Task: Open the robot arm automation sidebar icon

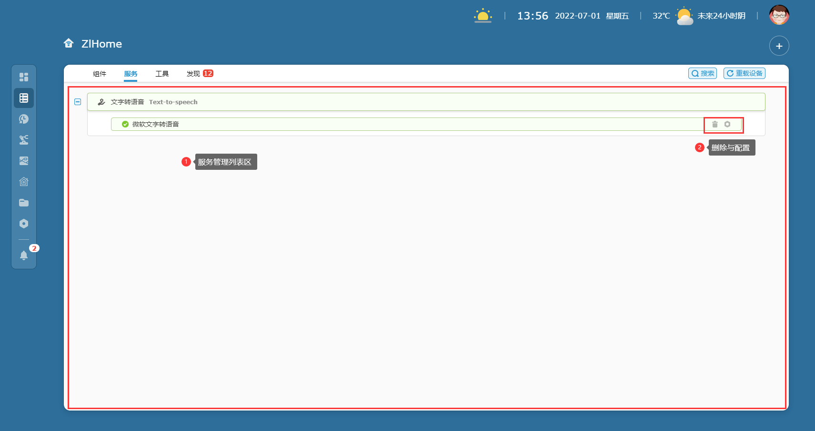Action: [x=24, y=140]
